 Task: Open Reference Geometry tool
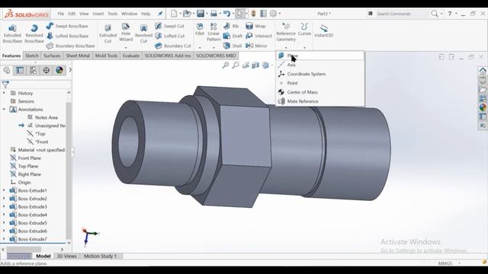(x=286, y=32)
